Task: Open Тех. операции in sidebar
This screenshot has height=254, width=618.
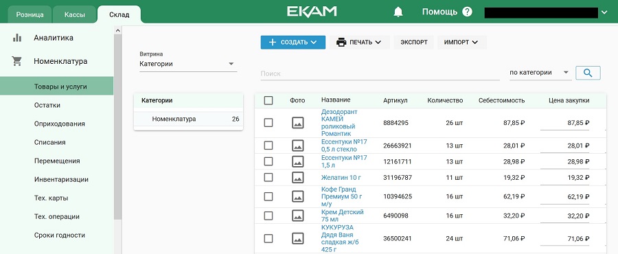Action: pos(57,216)
